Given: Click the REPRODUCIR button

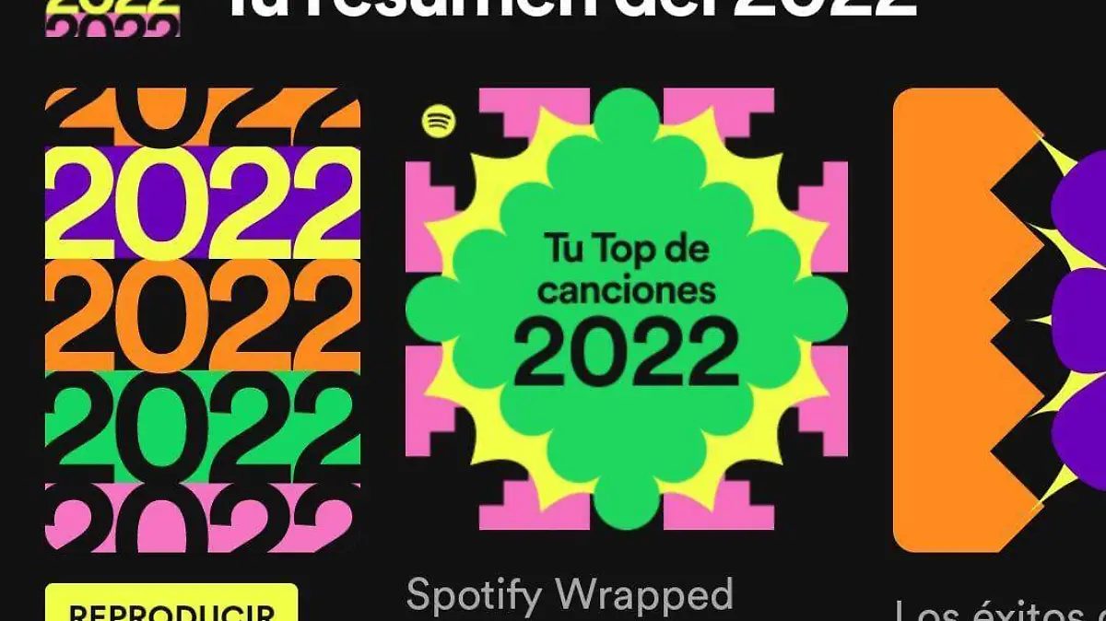Looking at the screenshot, I should pos(171,603).
